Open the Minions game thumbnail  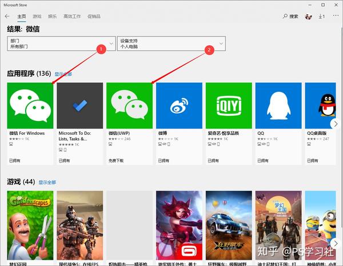321,225
